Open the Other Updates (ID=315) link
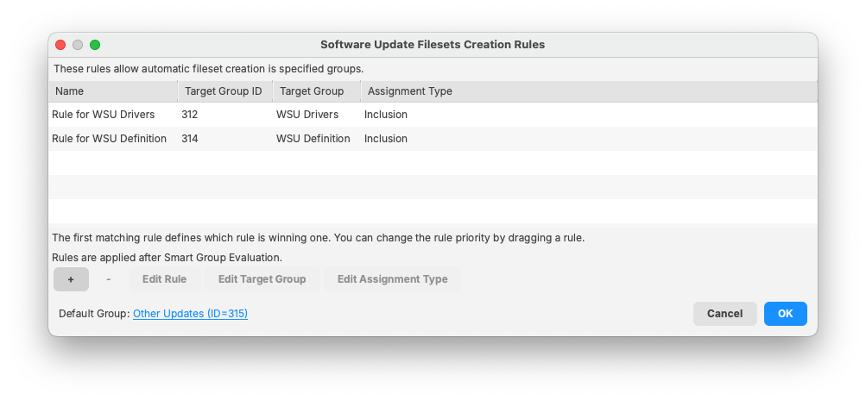Viewport: 866px width, 400px height. tap(190, 314)
